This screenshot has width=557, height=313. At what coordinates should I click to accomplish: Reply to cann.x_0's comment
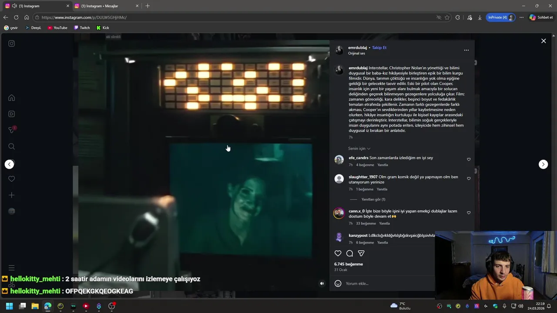pyautogui.click(x=384, y=223)
